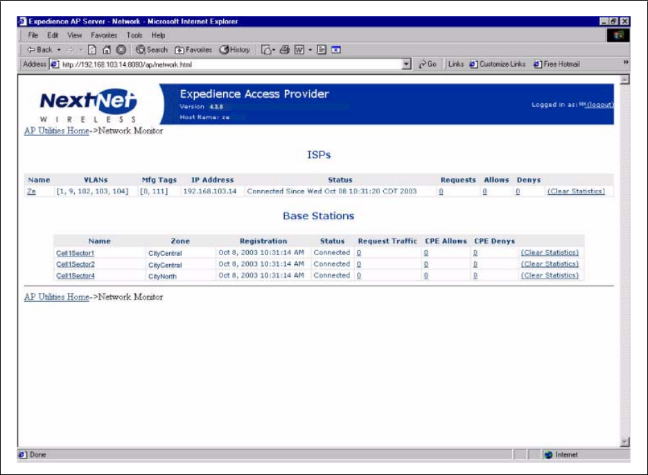Screen dimensions: 648x475
Task: Click the ISP Allows count 0
Action: (484, 191)
